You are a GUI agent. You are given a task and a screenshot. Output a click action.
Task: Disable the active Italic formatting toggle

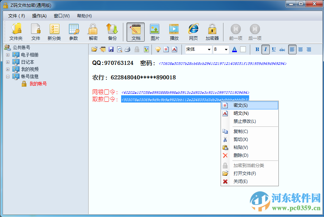click(265, 49)
